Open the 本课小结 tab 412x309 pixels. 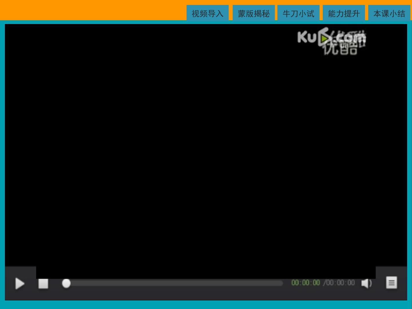coord(389,13)
